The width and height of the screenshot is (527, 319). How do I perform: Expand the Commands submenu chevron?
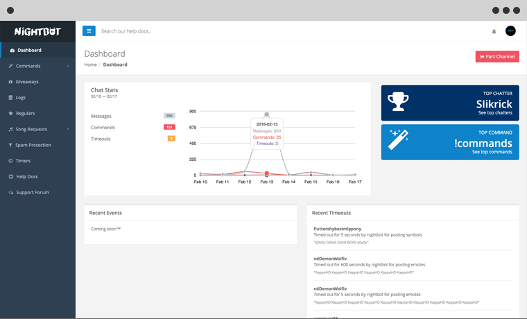coord(68,66)
